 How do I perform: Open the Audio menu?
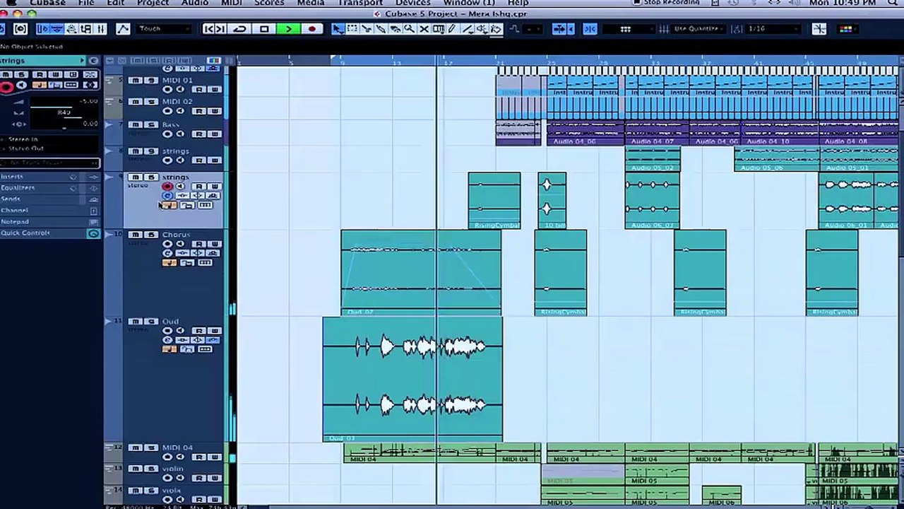pyautogui.click(x=195, y=4)
